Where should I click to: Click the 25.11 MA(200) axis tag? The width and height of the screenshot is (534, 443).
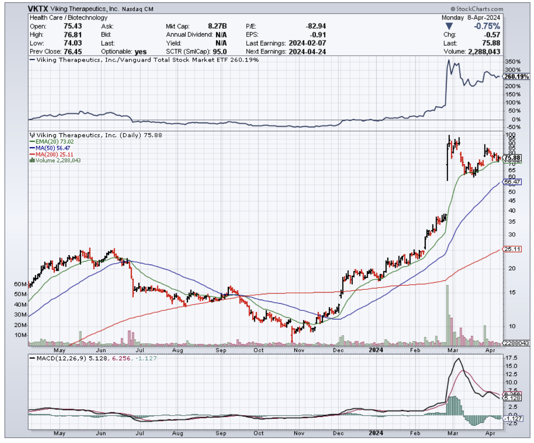tap(512, 249)
